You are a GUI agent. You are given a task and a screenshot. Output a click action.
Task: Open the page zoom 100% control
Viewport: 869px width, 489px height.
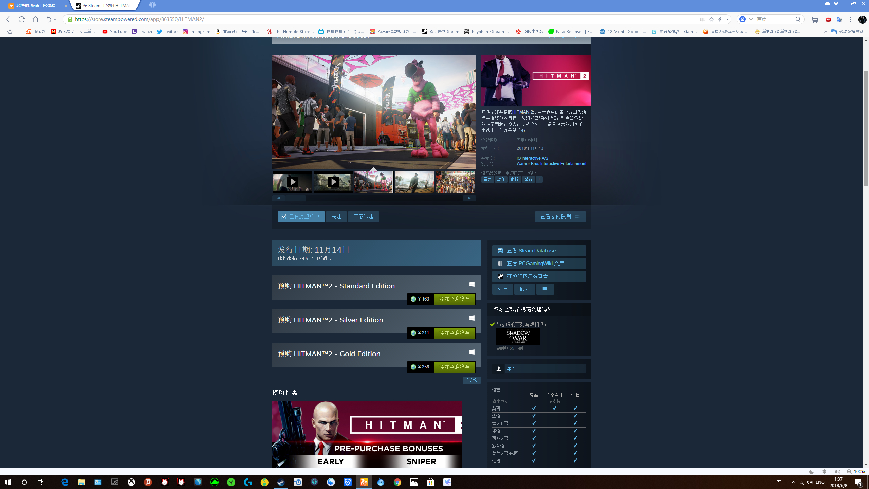(856, 472)
